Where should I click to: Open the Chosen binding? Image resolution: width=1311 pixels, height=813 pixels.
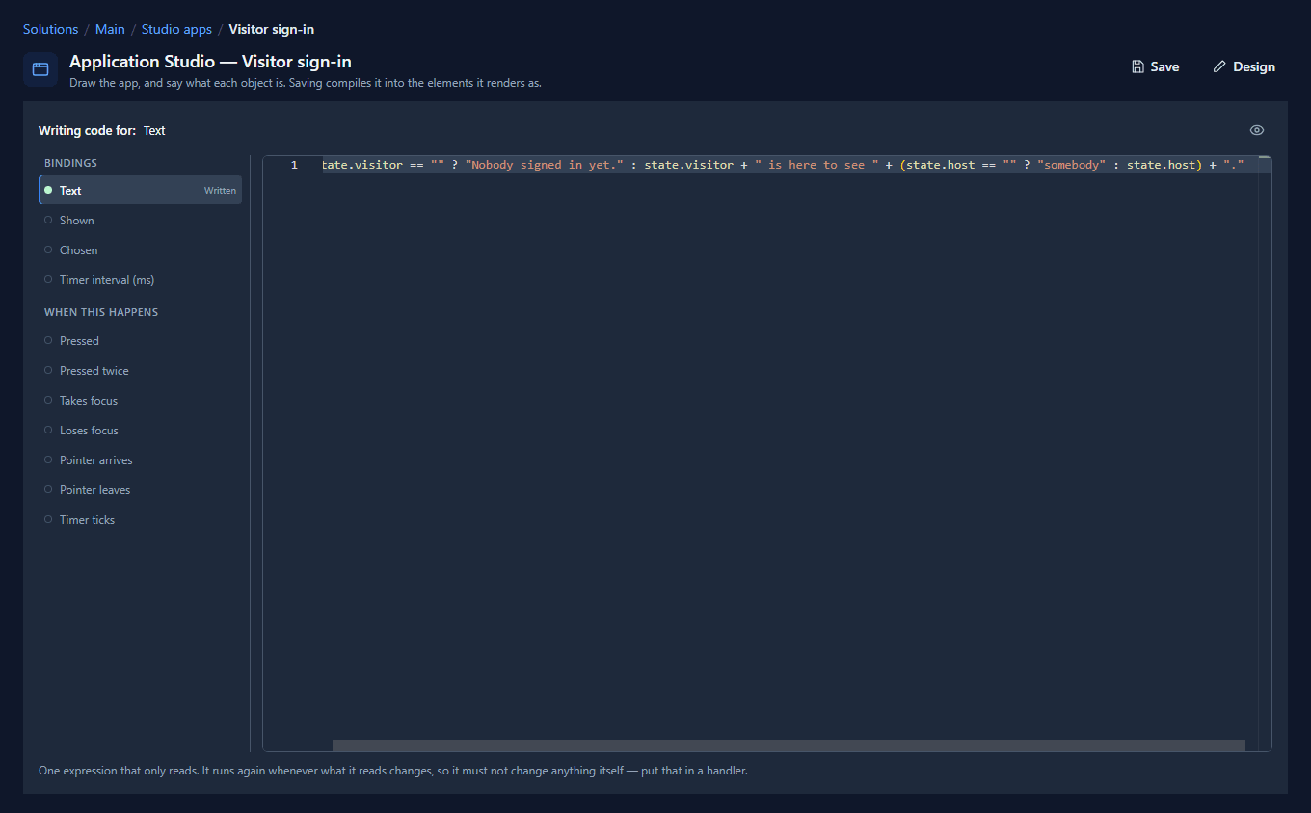[x=140, y=249]
